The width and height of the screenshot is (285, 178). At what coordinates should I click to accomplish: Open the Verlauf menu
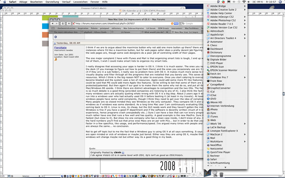(x=66, y=2)
